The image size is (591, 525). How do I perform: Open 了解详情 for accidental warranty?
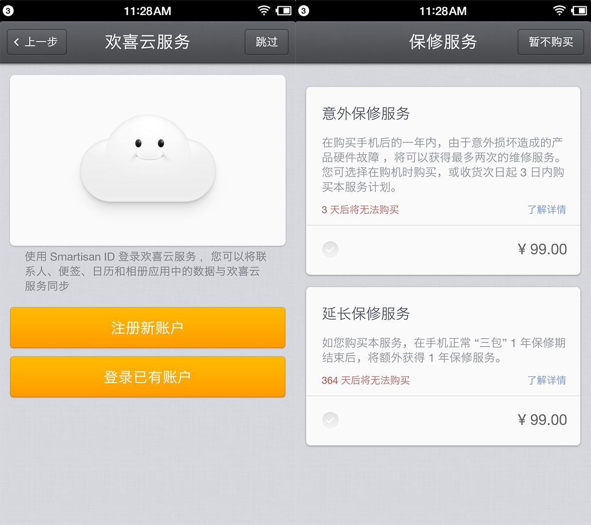pyautogui.click(x=547, y=210)
